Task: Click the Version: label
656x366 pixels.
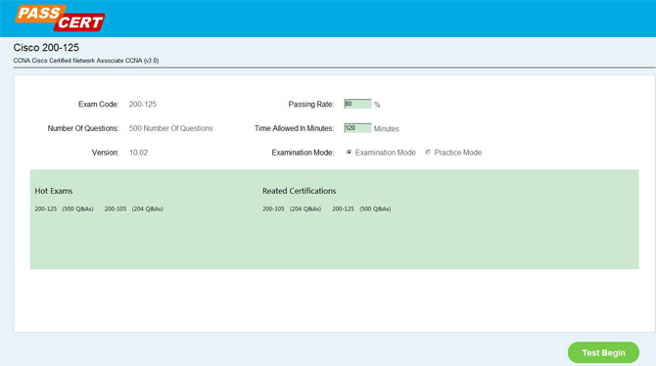Action: [105, 153]
